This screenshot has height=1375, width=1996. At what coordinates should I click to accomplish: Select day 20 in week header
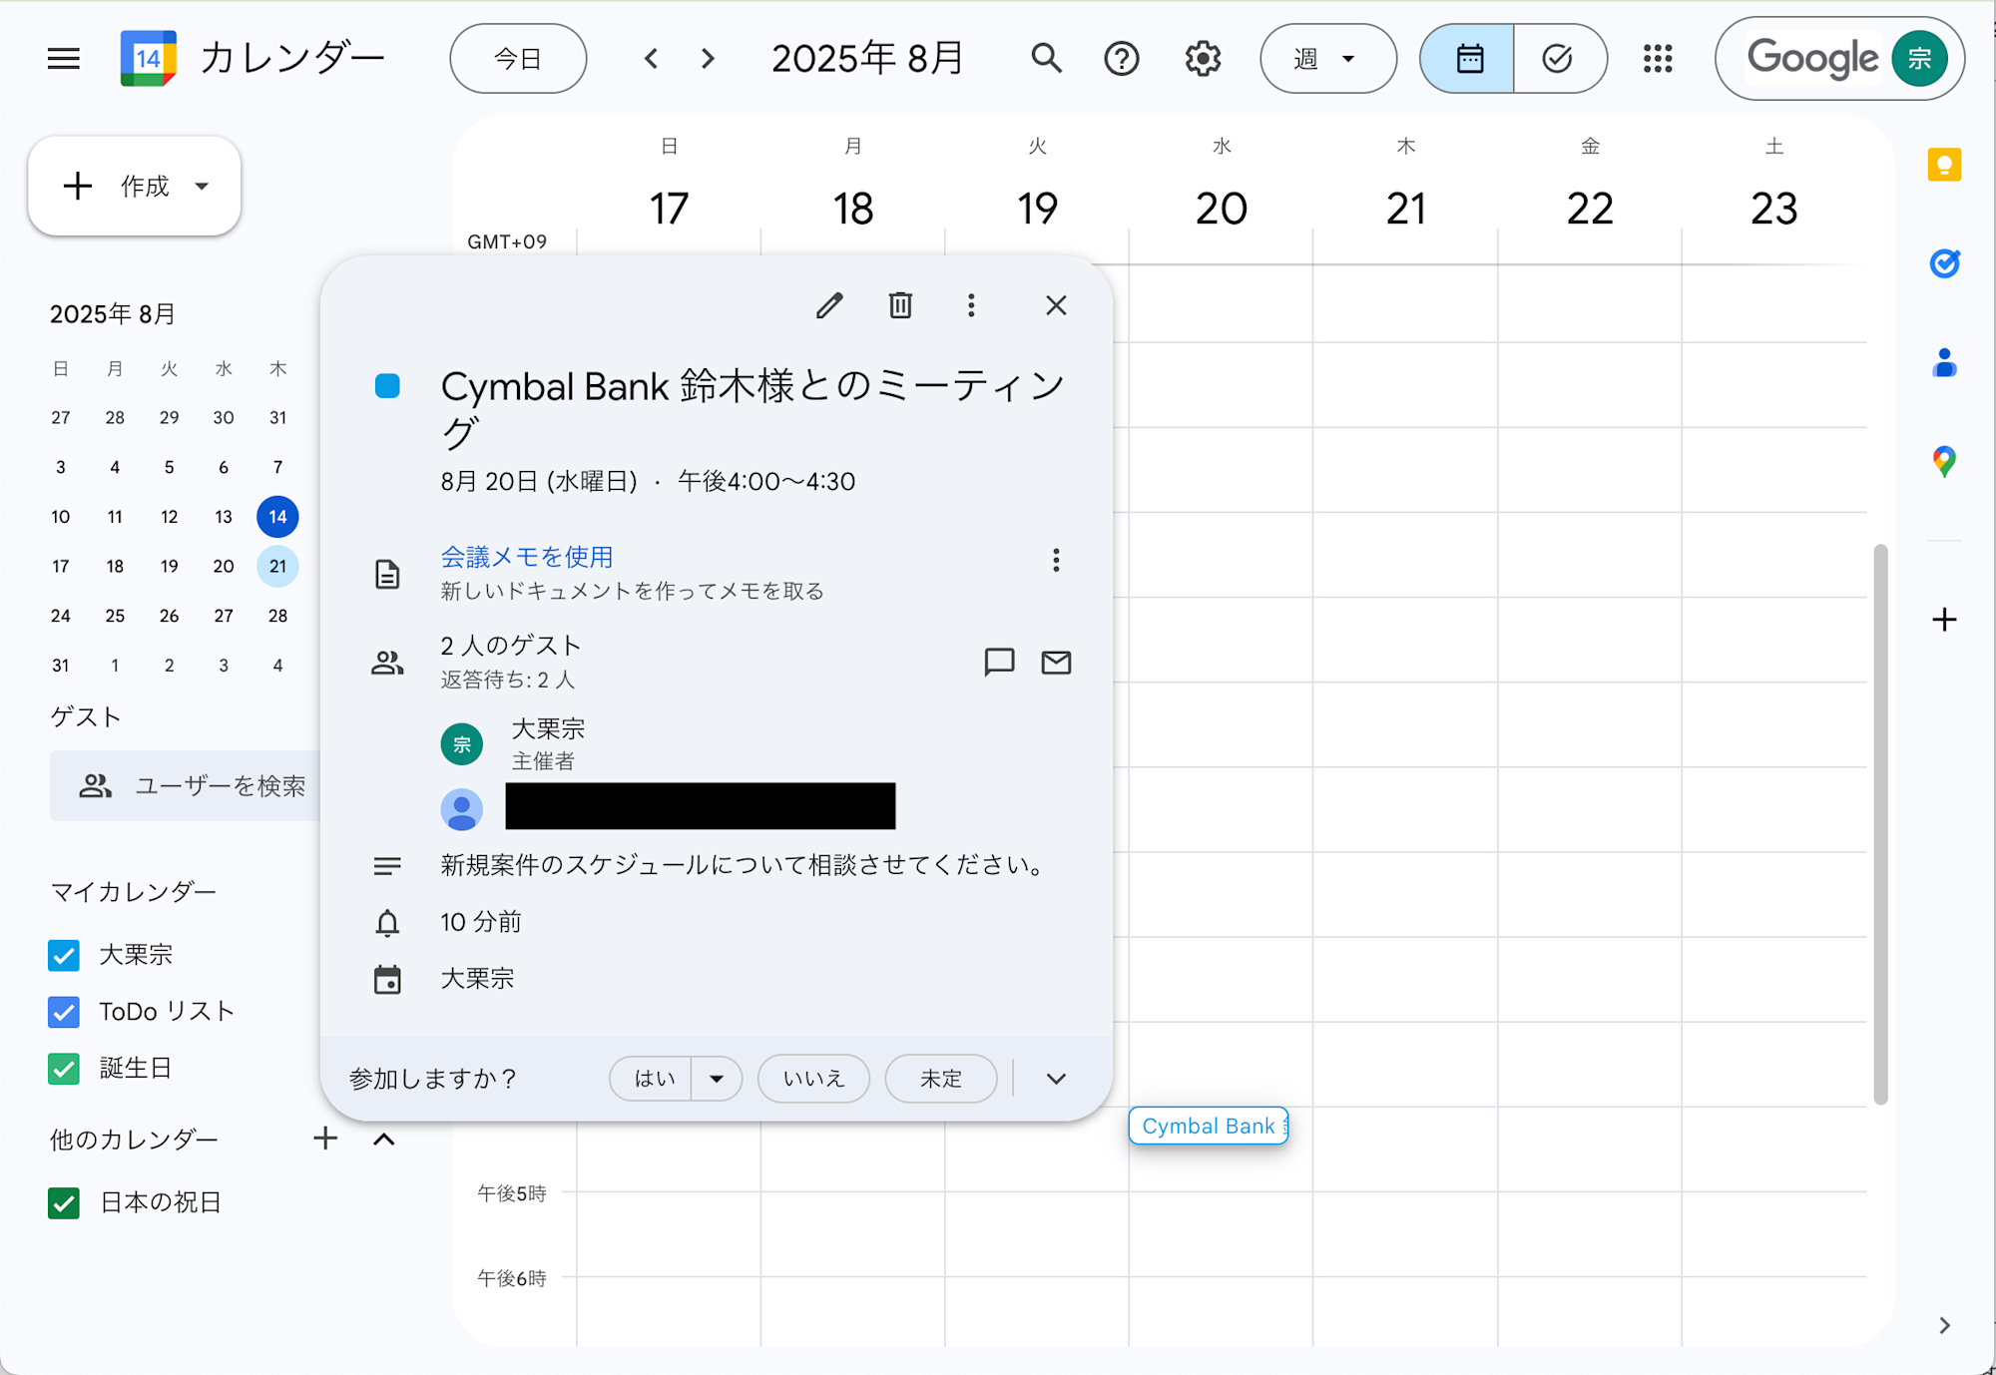coord(1221,209)
